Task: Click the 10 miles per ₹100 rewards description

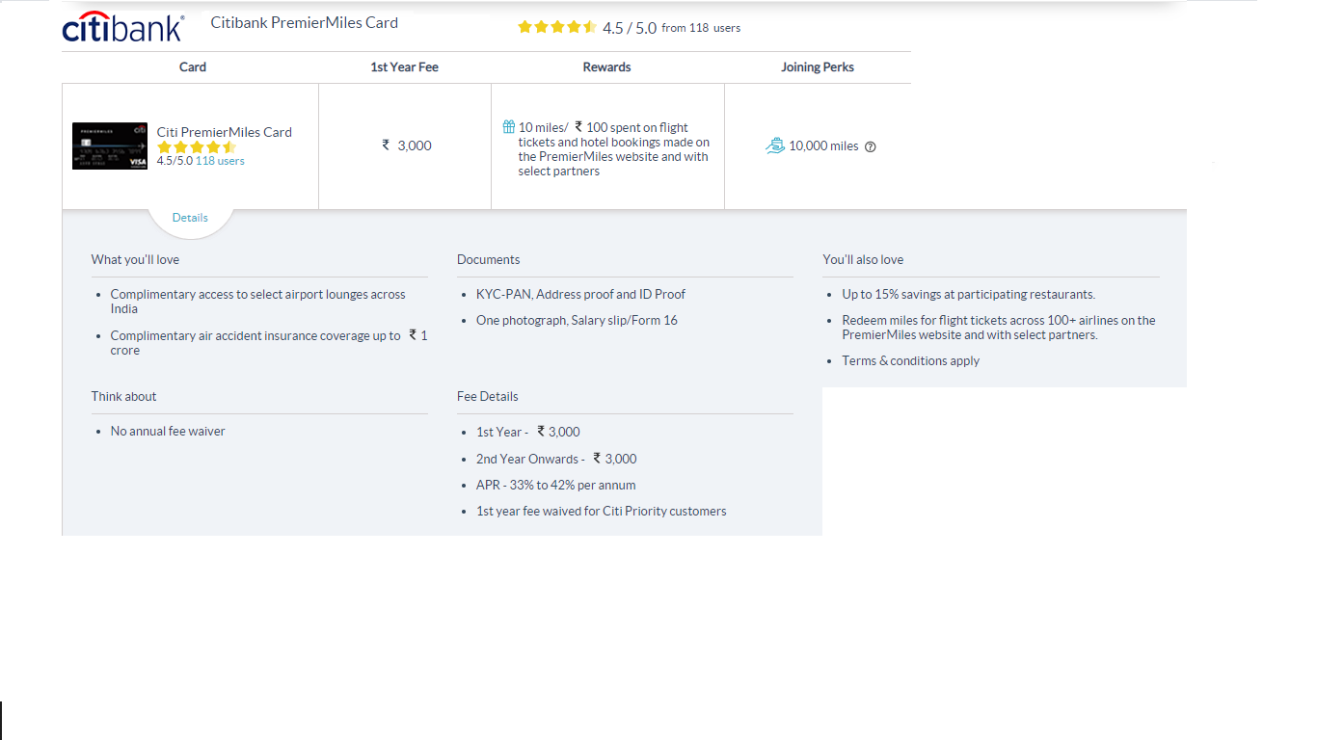Action: tap(614, 149)
